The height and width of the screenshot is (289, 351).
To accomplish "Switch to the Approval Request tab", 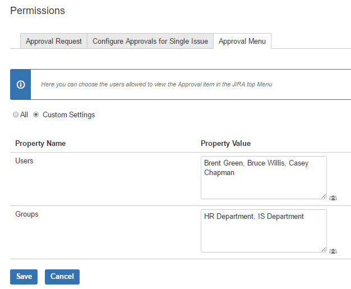I will [53, 41].
